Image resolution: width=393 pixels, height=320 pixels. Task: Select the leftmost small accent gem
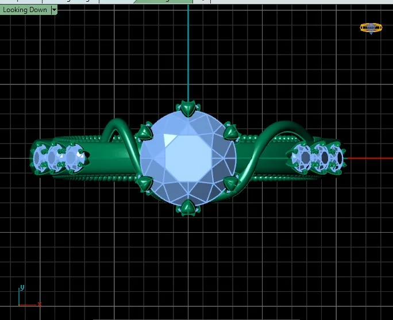39,158
